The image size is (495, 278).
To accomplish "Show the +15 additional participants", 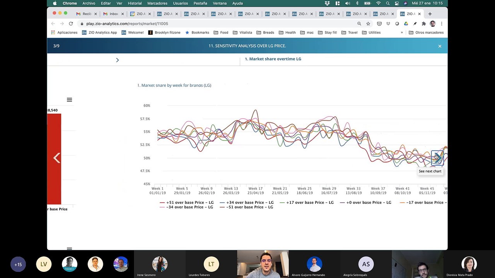I will [x=18, y=264].
